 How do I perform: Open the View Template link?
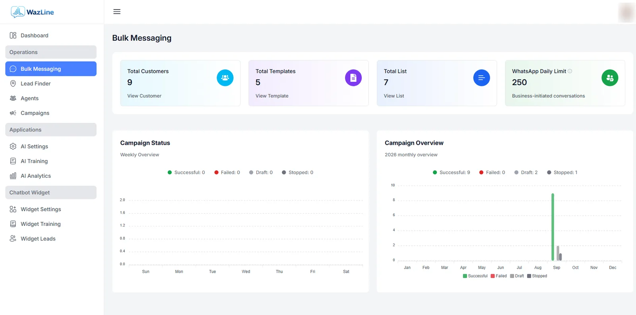[x=272, y=96]
